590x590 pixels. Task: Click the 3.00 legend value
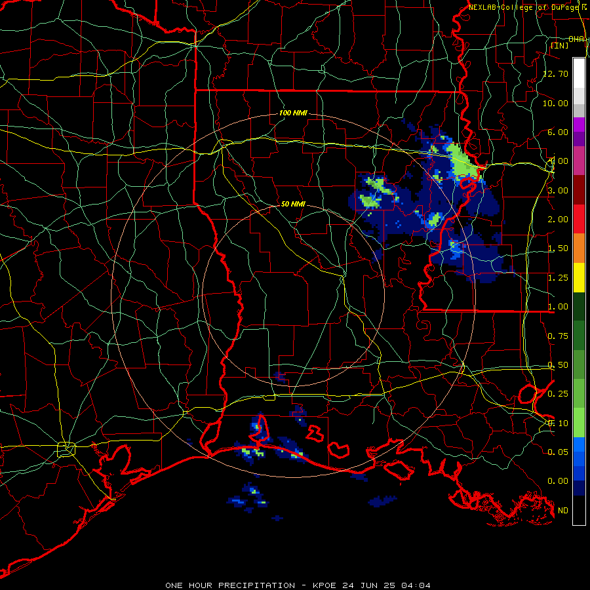coord(558,190)
